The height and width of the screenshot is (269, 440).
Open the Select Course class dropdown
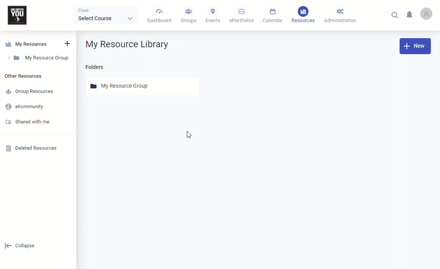pos(106,15)
